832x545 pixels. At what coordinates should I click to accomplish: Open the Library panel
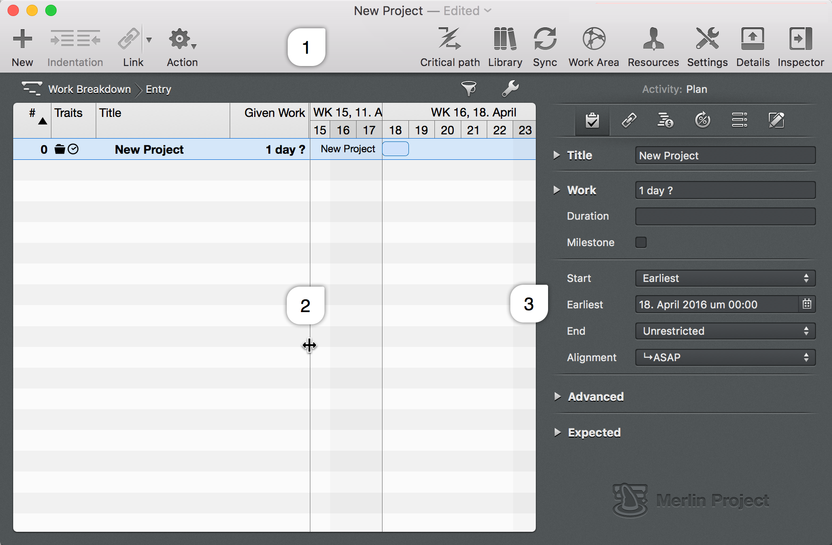(x=505, y=39)
